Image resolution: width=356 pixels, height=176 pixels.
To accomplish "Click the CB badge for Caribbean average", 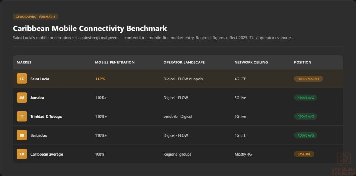I will [x=22, y=154].
